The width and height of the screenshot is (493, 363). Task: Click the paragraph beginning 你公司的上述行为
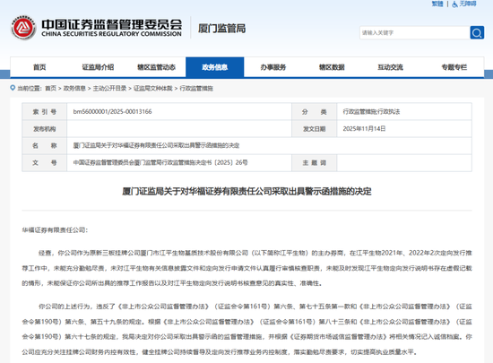click(x=246, y=329)
